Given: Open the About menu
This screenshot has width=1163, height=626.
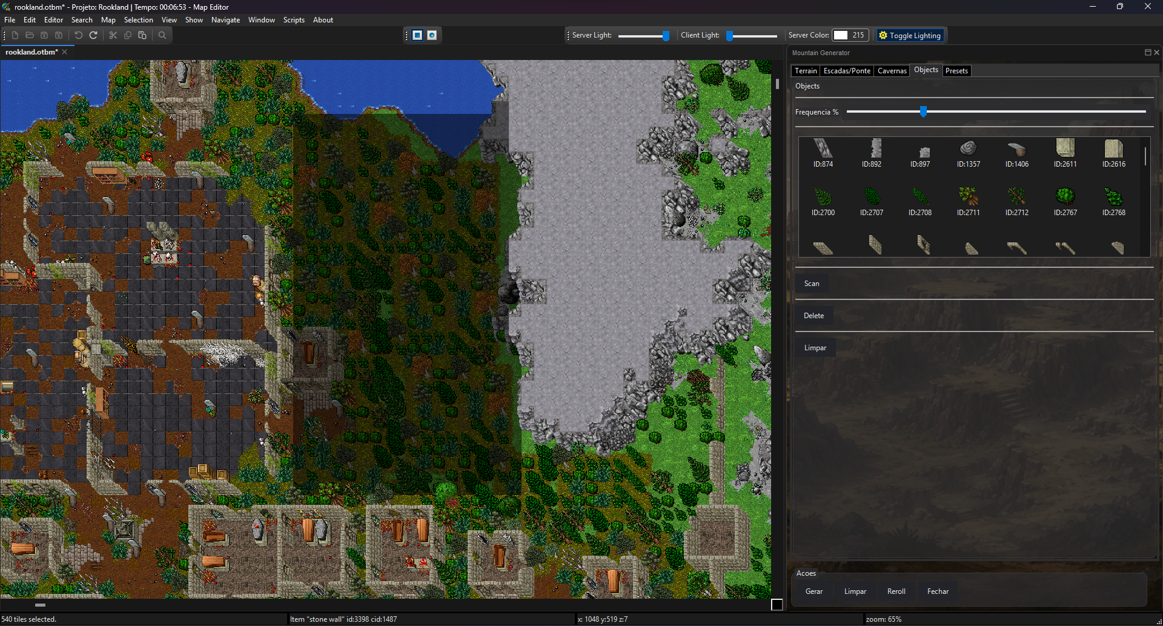Looking at the screenshot, I should point(323,20).
